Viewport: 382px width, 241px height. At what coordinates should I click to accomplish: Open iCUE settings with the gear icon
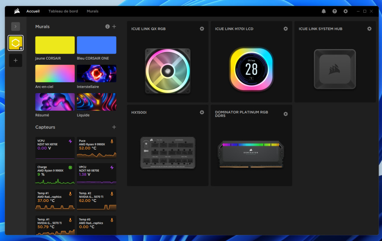[345, 11]
